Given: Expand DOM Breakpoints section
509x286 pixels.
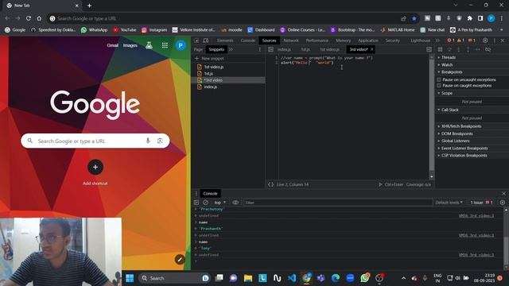Looking at the screenshot, I should tap(472, 133).
